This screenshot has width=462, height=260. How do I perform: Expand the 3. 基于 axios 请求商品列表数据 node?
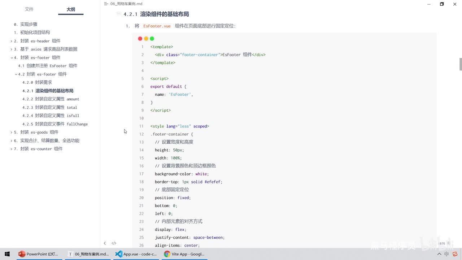pyautogui.click(x=11, y=49)
